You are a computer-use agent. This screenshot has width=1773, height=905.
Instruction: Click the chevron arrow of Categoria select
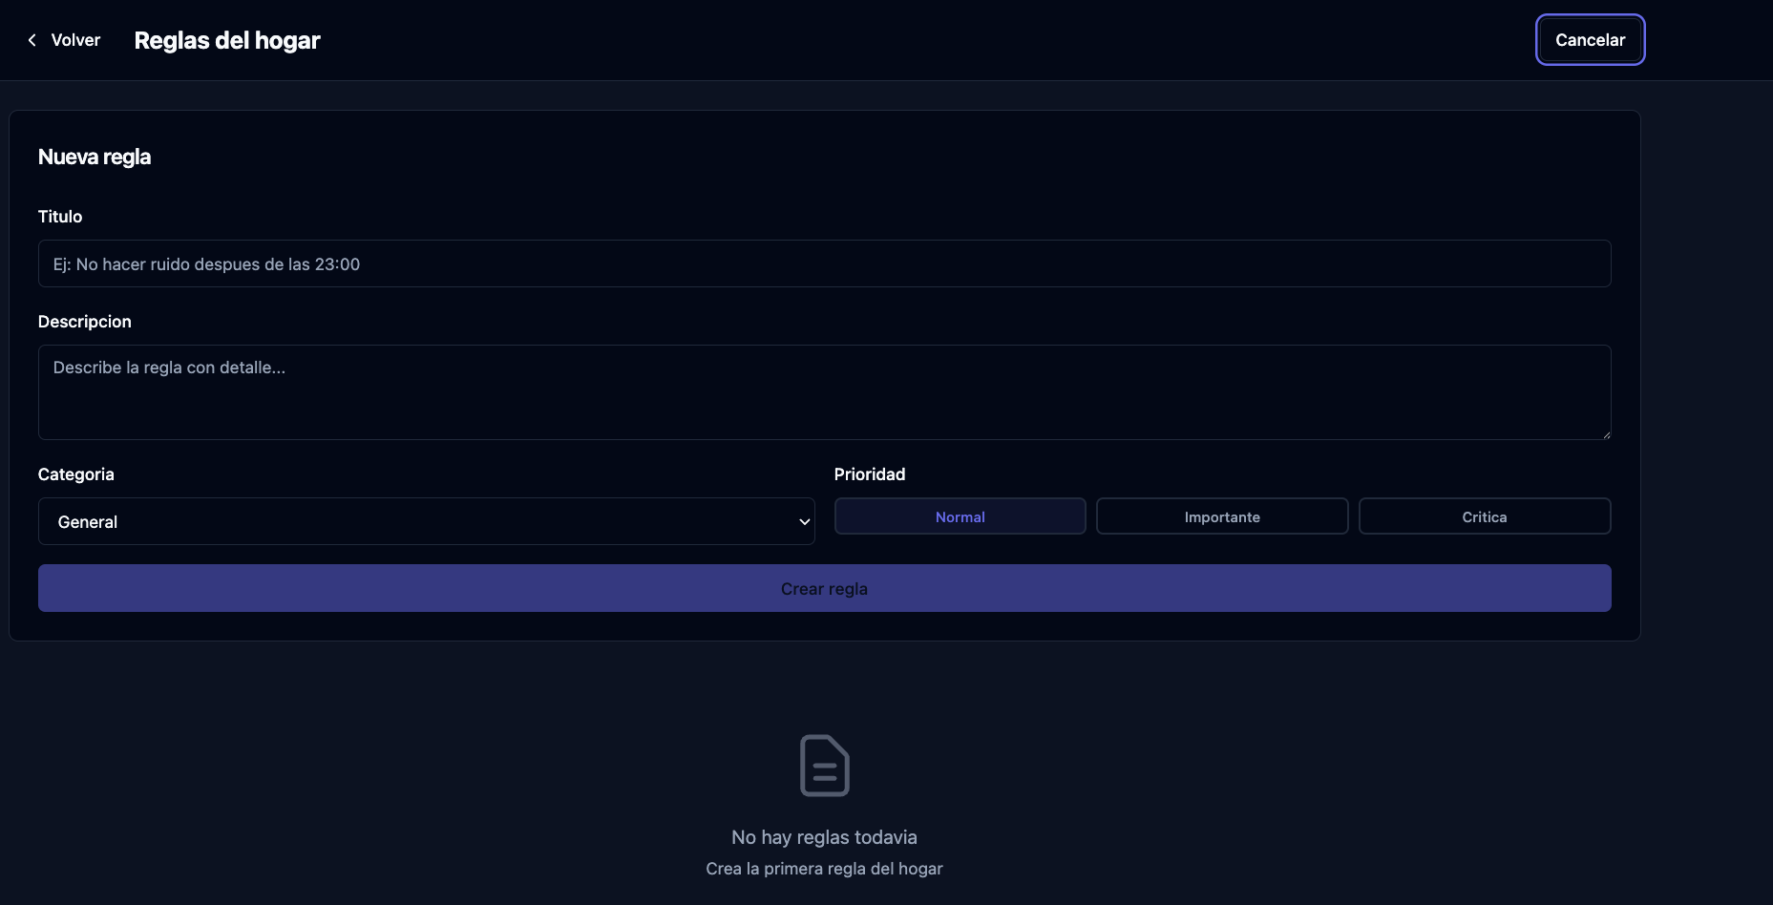(x=804, y=521)
